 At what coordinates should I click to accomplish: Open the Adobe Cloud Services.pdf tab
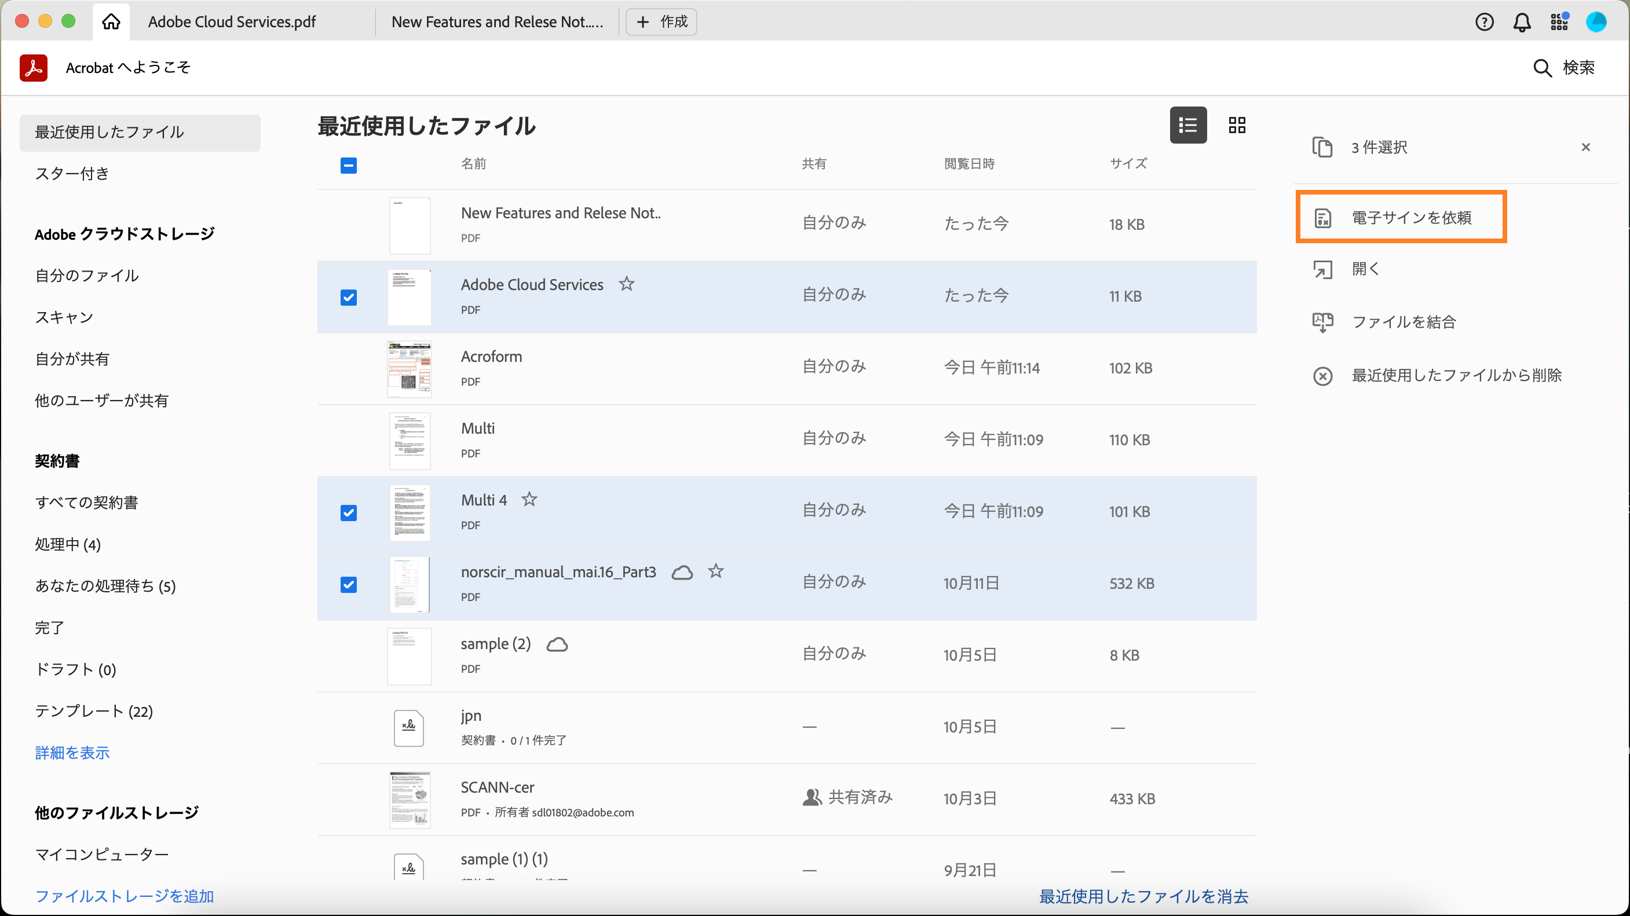(232, 21)
